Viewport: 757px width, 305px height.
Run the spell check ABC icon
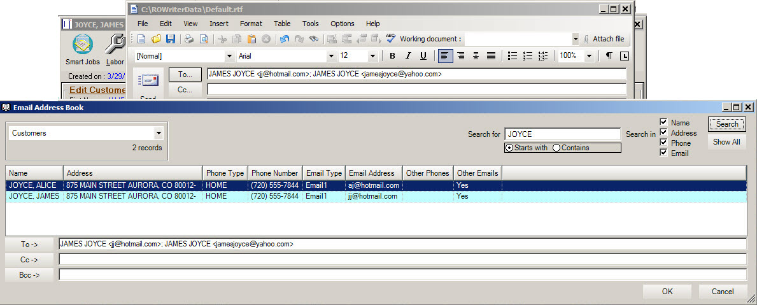click(x=390, y=39)
